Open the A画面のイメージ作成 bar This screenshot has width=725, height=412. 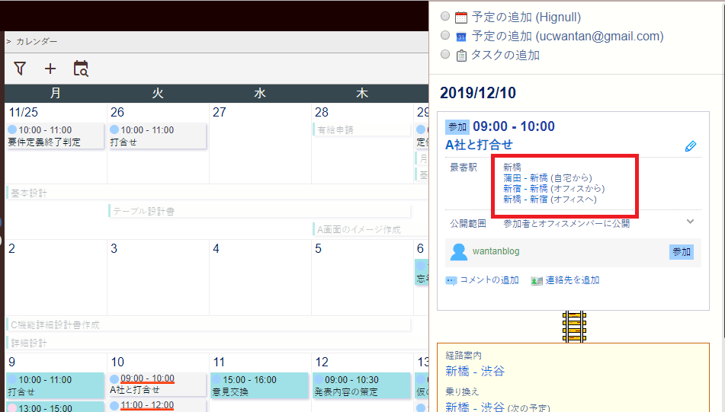click(371, 229)
